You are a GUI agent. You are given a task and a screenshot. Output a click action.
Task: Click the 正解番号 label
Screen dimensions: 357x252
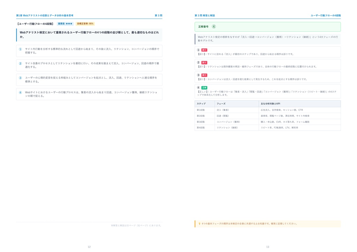click(x=203, y=26)
